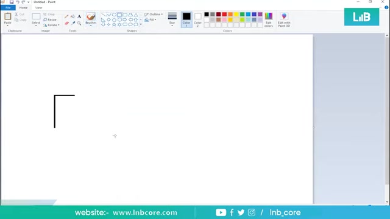Select the Text tool

click(79, 16)
